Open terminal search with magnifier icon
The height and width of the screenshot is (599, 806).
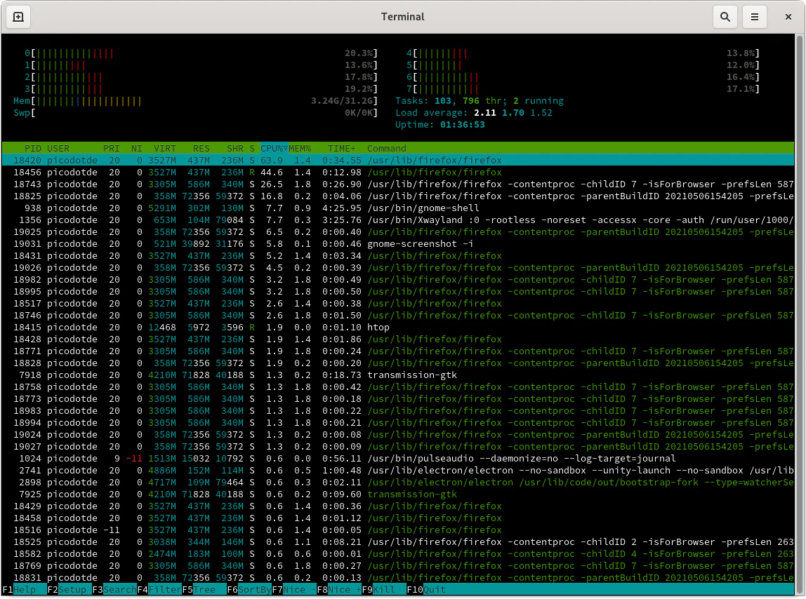pos(725,17)
